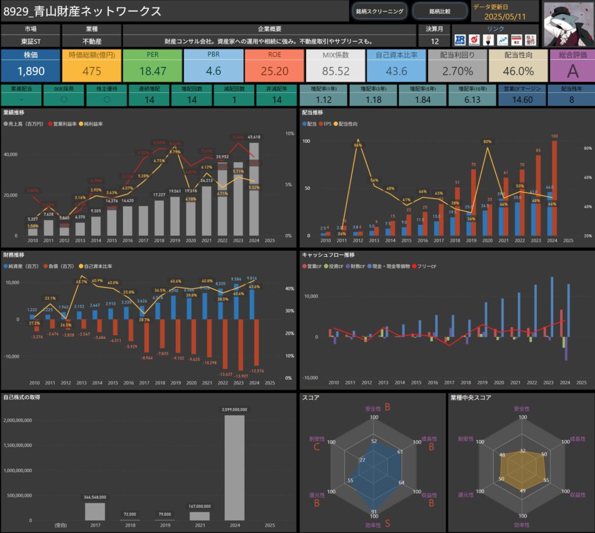Click the 配当利回り 2.70% card
595x533 pixels.
click(x=457, y=66)
